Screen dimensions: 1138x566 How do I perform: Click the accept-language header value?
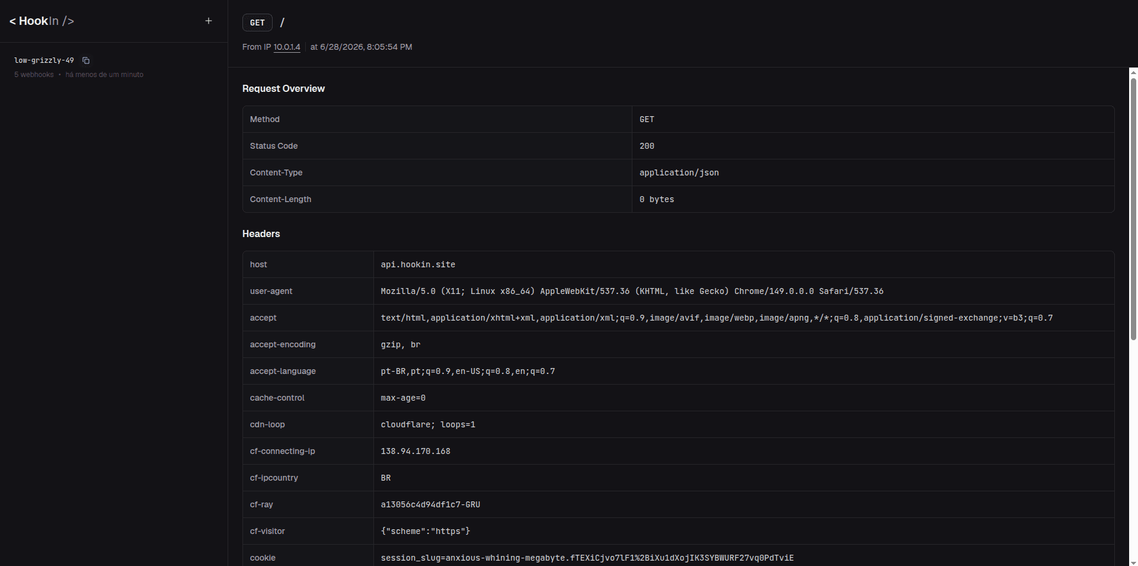468,371
